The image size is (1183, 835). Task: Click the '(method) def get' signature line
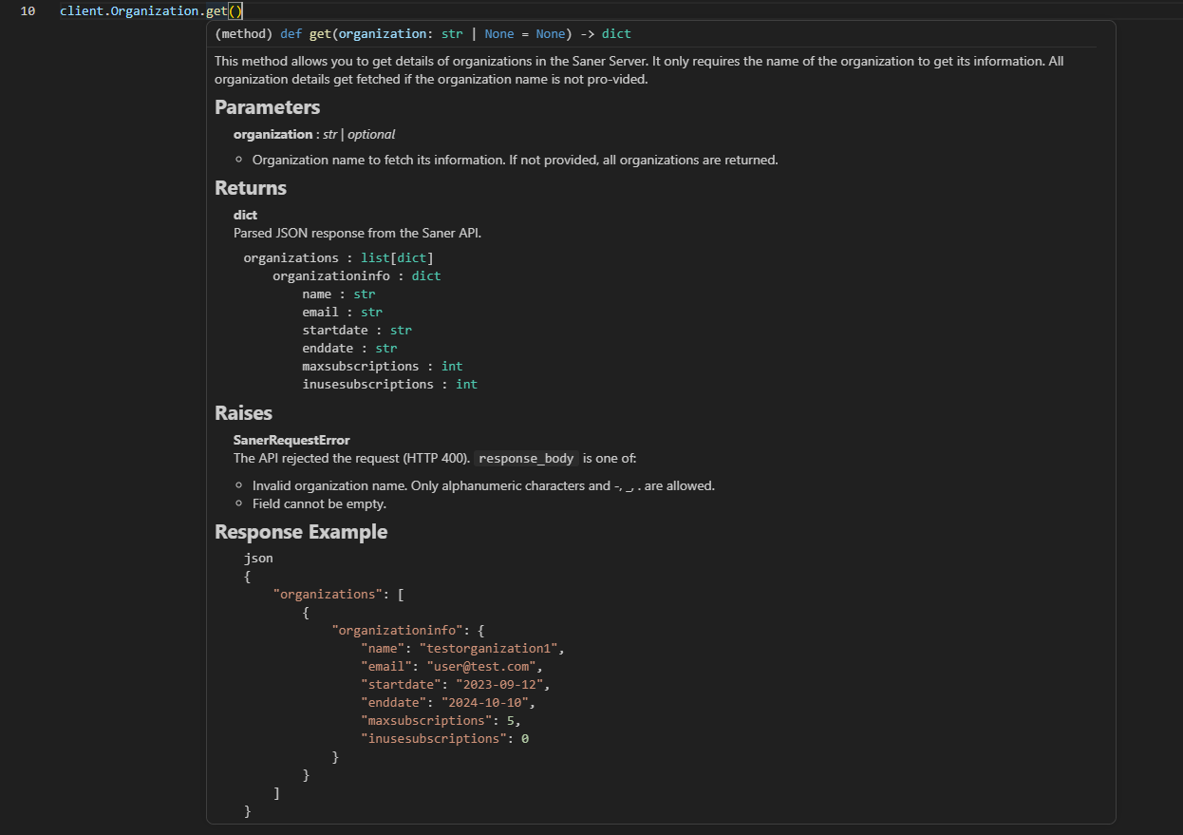pos(423,33)
